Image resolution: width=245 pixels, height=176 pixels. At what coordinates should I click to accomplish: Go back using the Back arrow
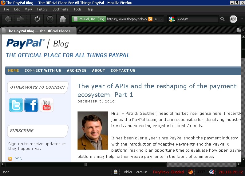[x=8, y=19]
